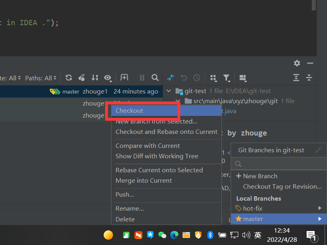Choose Push... in branch menu
The image size is (327, 245).
[x=166, y=195]
